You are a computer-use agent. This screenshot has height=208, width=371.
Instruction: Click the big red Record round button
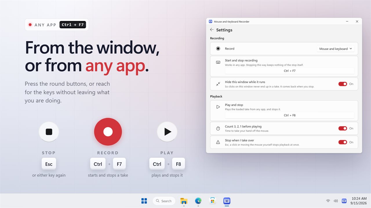(x=108, y=132)
